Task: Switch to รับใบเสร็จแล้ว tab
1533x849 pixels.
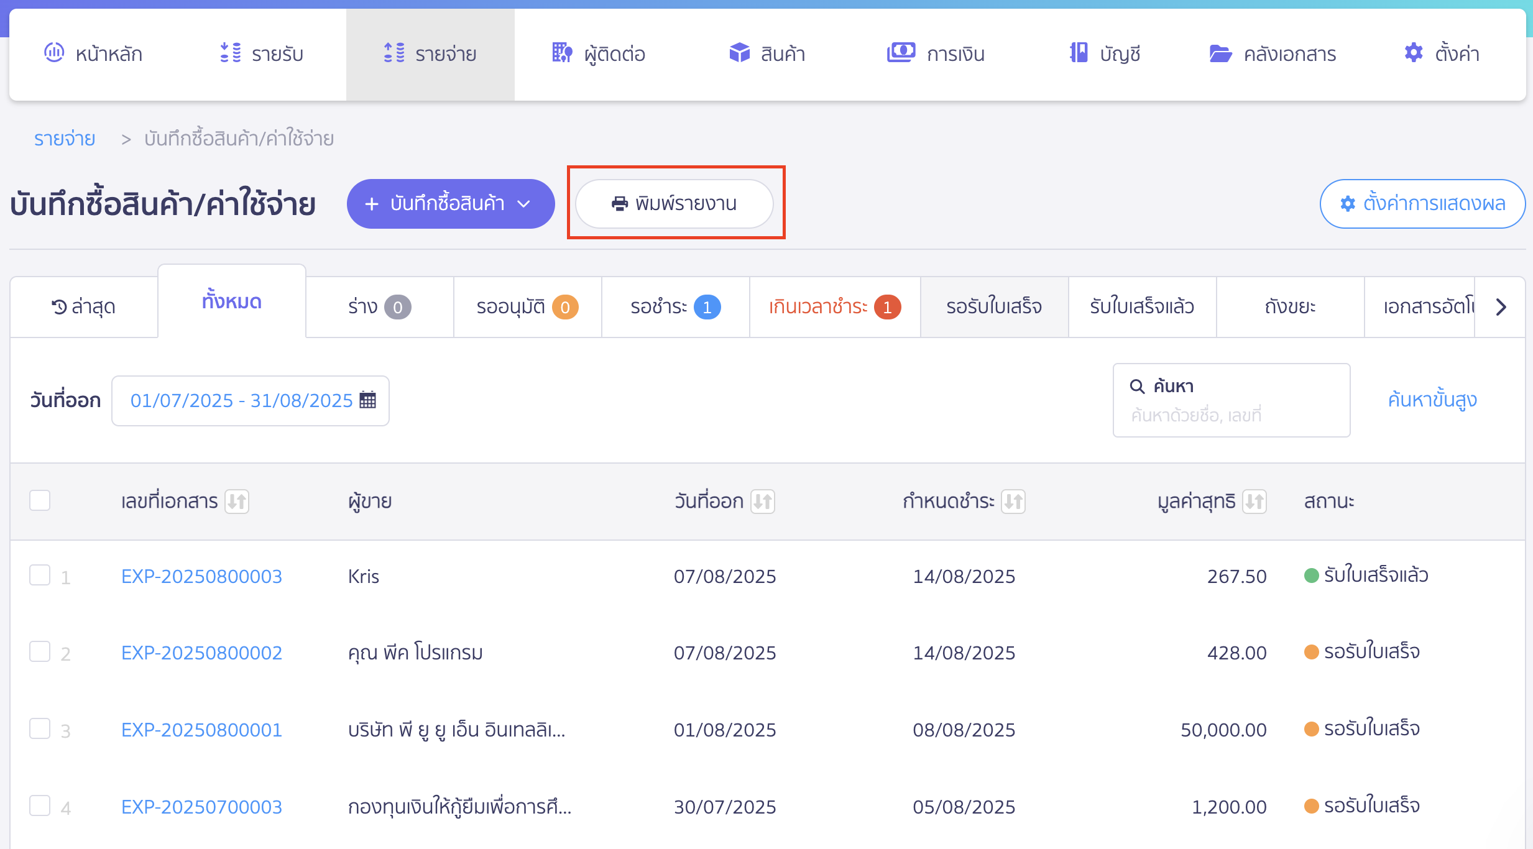Action: (x=1143, y=307)
